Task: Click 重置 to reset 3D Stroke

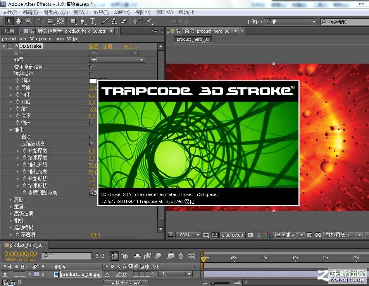Action: pos(93,46)
